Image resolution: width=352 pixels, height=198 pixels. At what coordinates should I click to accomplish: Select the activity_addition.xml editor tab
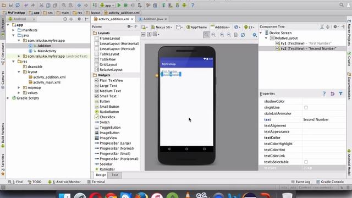point(113,19)
